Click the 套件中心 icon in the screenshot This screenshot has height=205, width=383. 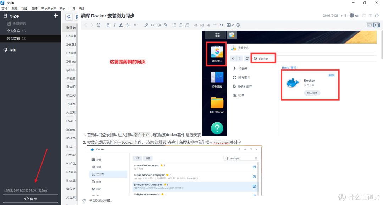(x=216, y=54)
